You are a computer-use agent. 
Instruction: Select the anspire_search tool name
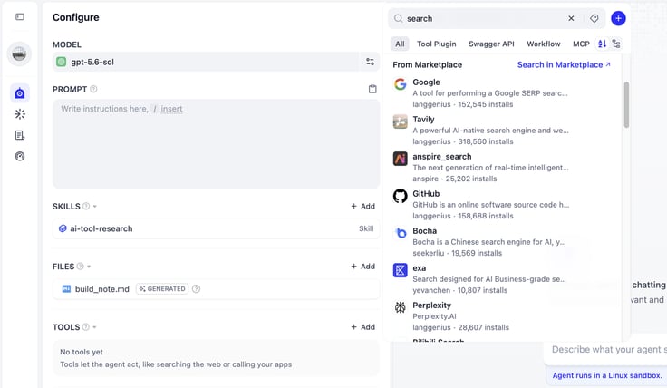point(442,157)
